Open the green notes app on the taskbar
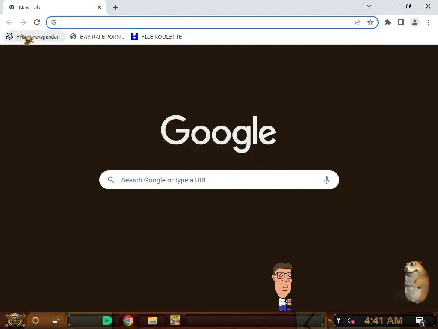This screenshot has width=438, height=329. [107, 320]
